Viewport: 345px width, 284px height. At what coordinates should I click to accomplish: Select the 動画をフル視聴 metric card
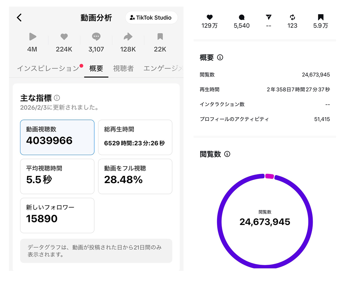tap(135, 176)
